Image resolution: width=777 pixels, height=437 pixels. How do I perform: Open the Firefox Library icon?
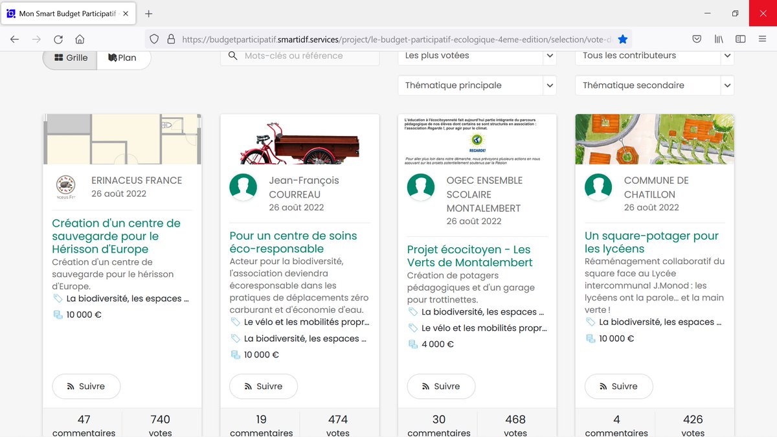click(719, 39)
